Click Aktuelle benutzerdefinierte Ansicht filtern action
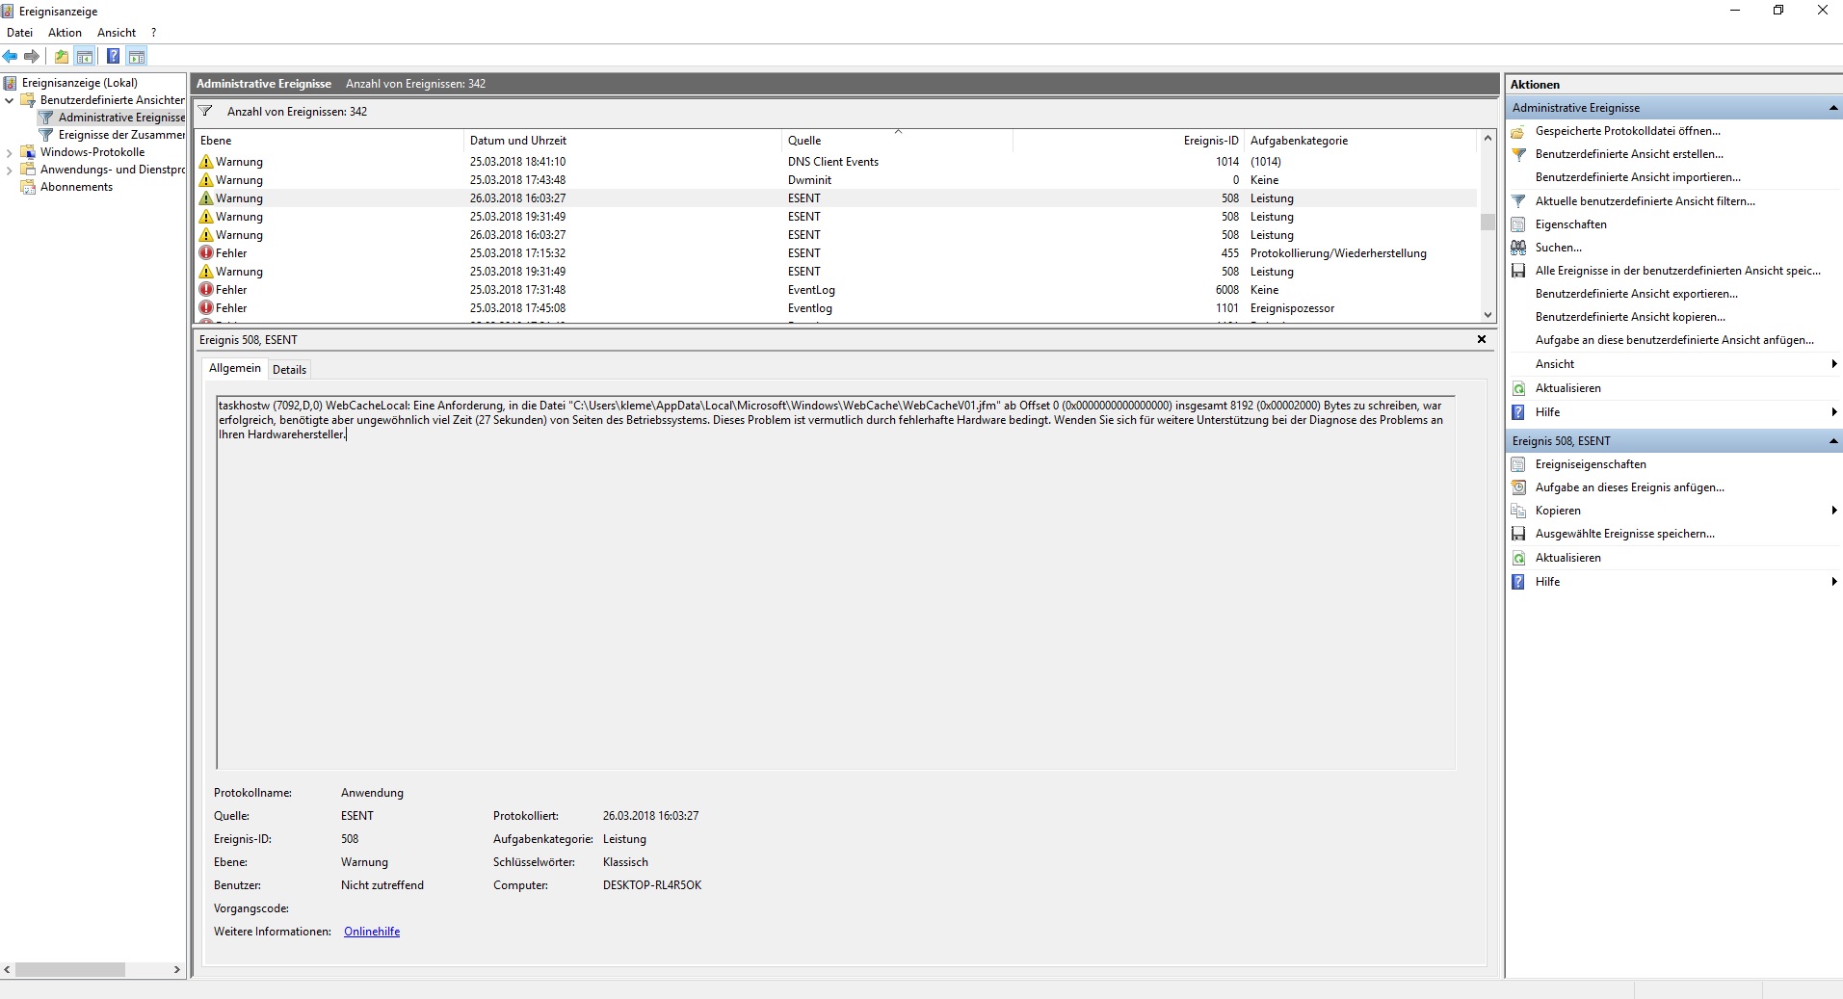Screen dimensions: 1843x999 [x=1645, y=201]
